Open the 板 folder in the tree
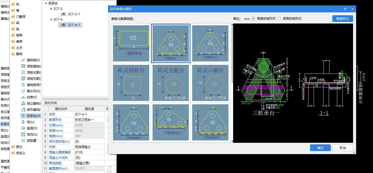Screen dimensions: 373x173 [x=13, y=29]
